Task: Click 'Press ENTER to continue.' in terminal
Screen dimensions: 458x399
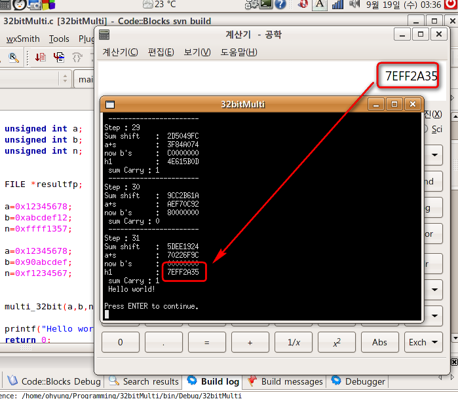Action: [x=151, y=306]
